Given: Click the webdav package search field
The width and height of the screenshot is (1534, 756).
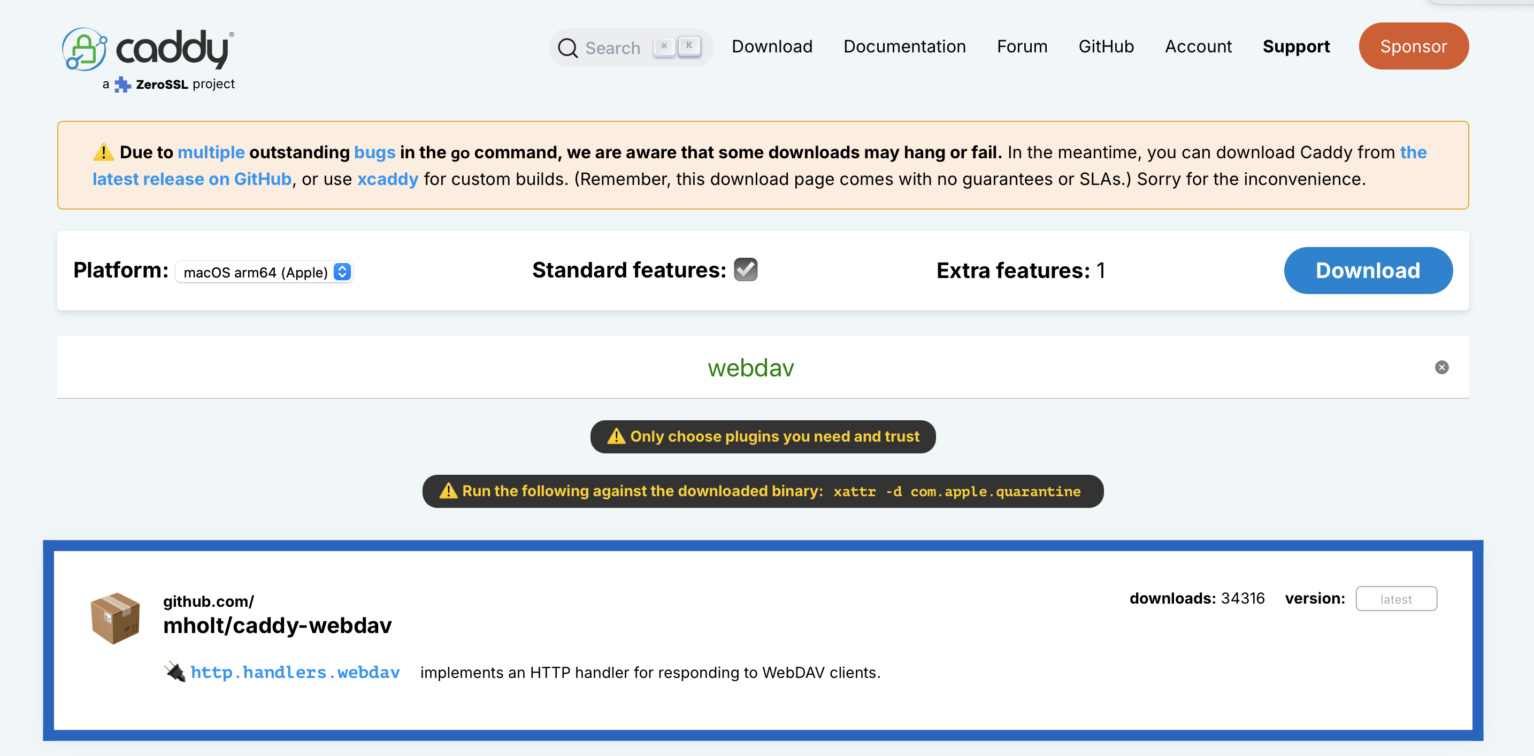Looking at the screenshot, I should [750, 367].
